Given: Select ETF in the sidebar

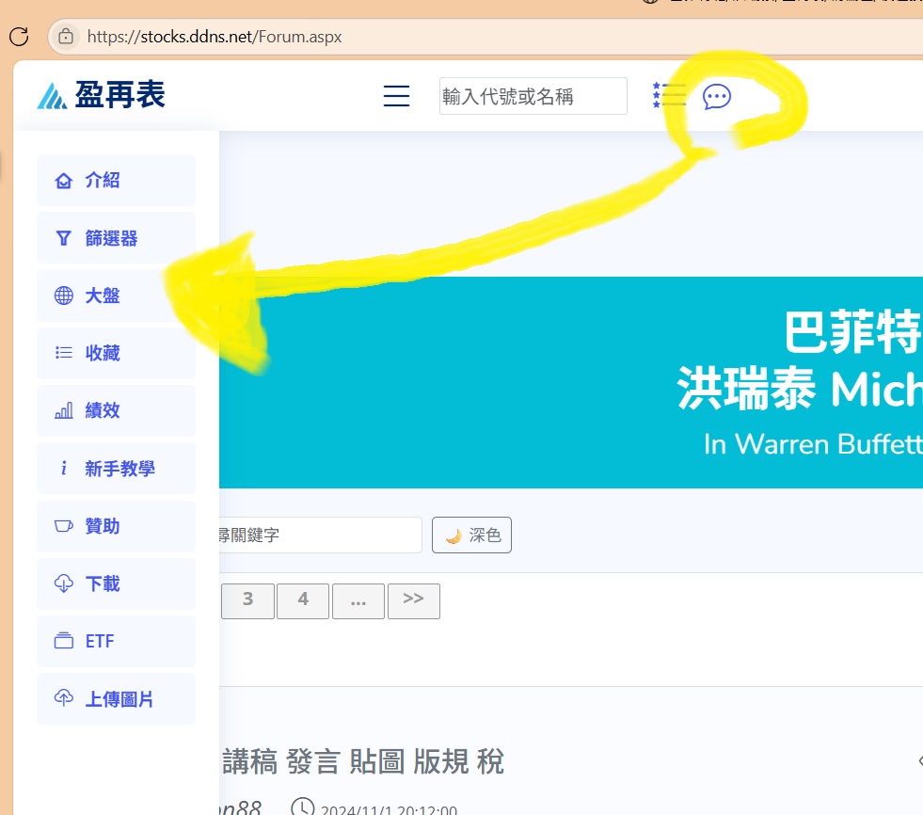Looking at the screenshot, I should click(x=116, y=641).
